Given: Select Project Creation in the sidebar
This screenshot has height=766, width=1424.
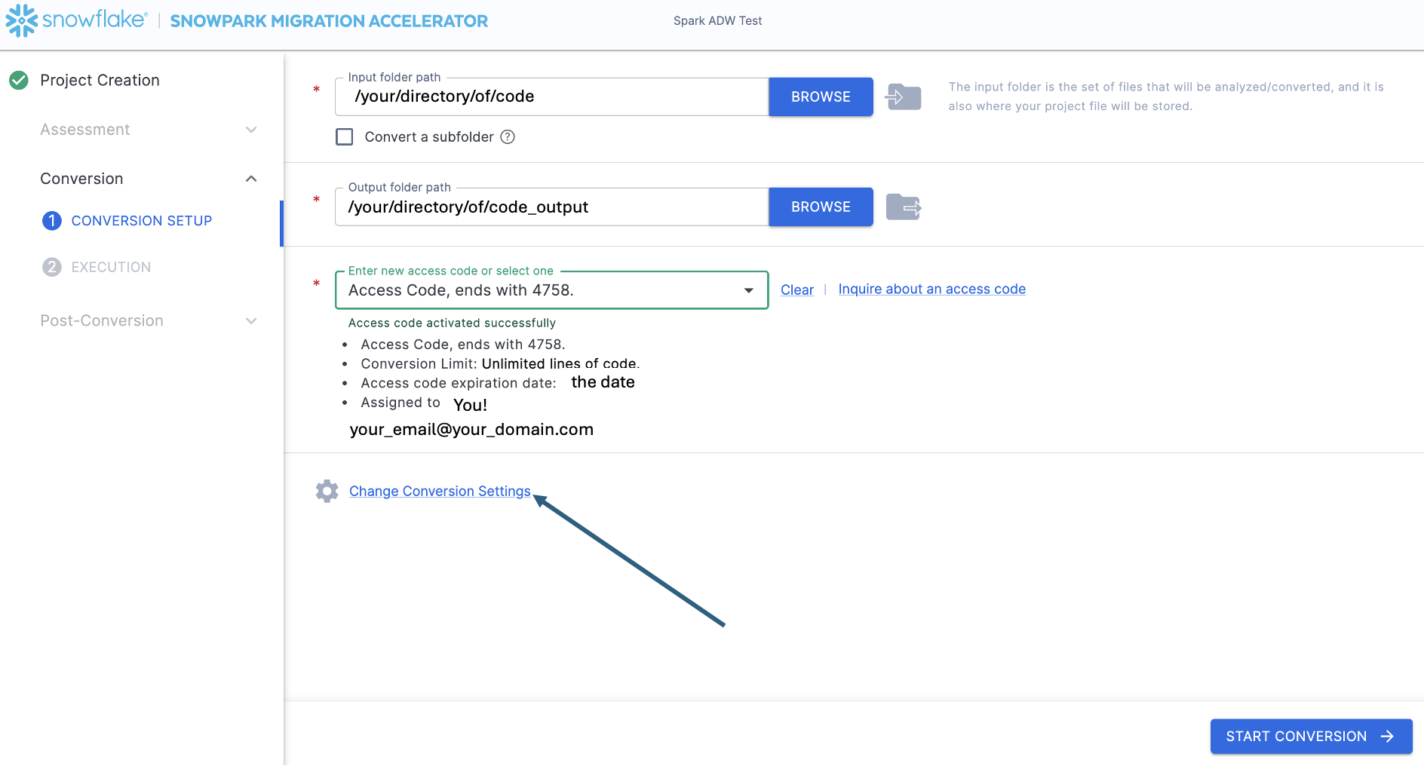Looking at the screenshot, I should coord(100,80).
